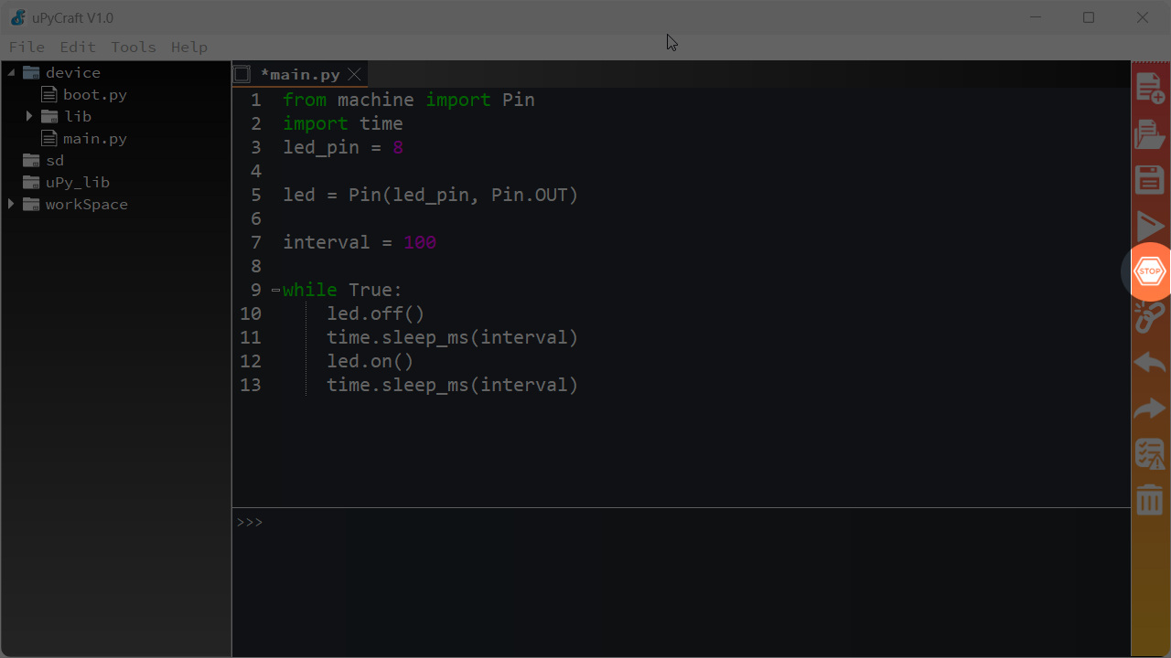The width and height of the screenshot is (1171, 658).
Task: Download and run the script with the play icon
Action: point(1150,225)
